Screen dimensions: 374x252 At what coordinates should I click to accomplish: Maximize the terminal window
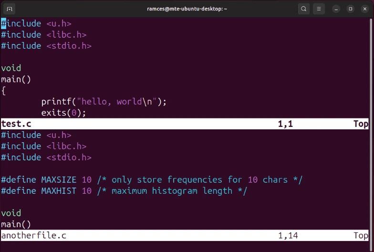(350, 9)
